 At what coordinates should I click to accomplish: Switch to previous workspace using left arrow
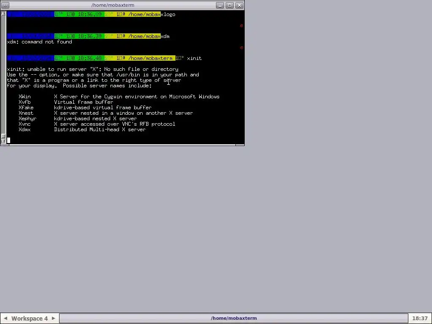[5, 318]
